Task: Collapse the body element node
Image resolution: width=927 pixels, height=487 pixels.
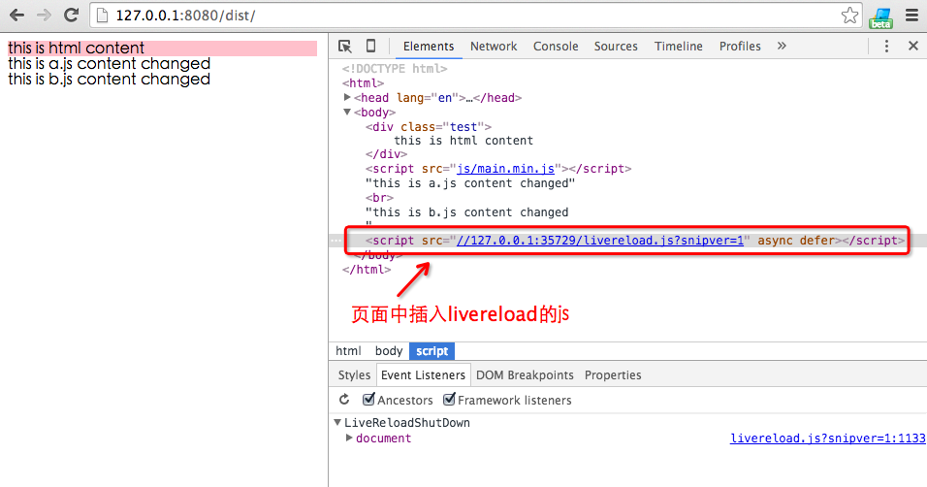Action: pyautogui.click(x=347, y=112)
